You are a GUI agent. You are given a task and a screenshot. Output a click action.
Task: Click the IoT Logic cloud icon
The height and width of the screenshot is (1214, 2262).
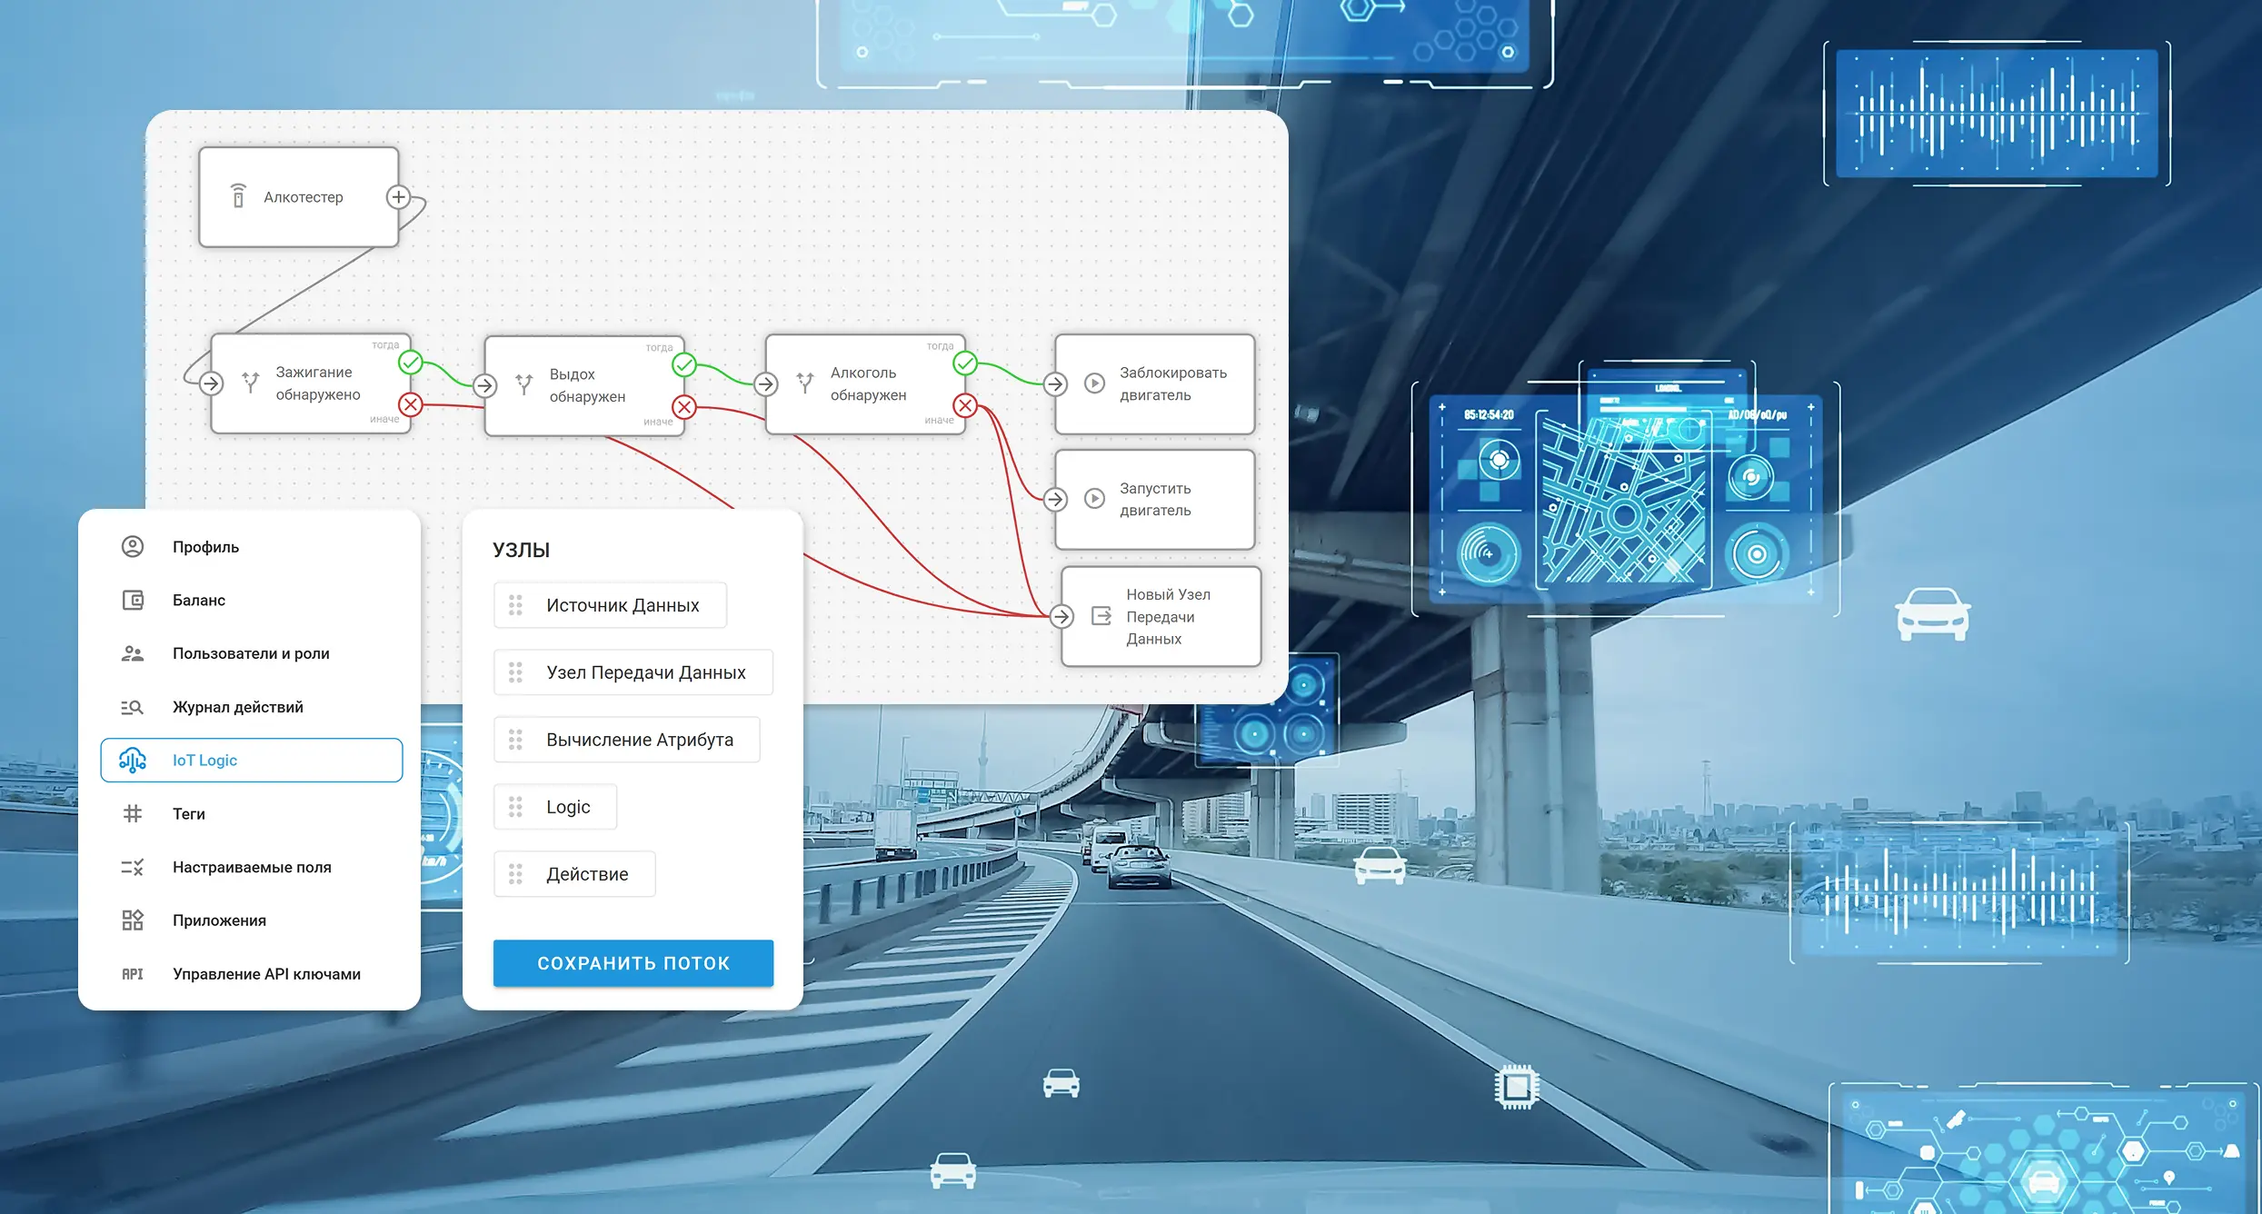[x=133, y=761]
